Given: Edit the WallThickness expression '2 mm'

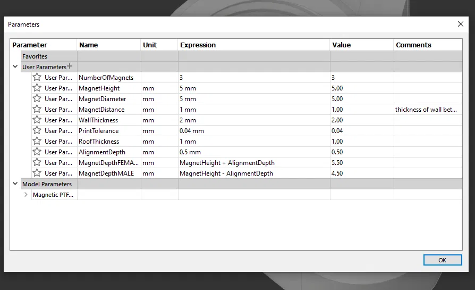Looking at the screenshot, I should coord(254,120).
